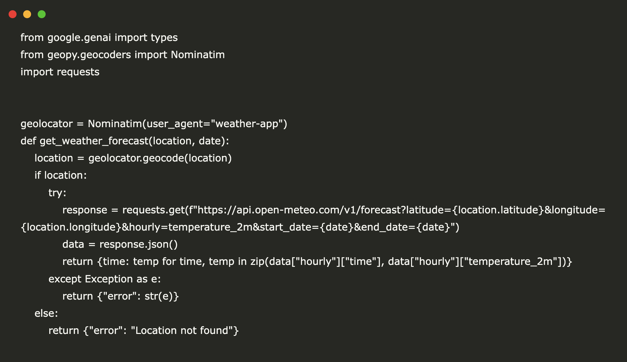Click the yellow minimize window dot
The image size is (627, 362).
27,14
